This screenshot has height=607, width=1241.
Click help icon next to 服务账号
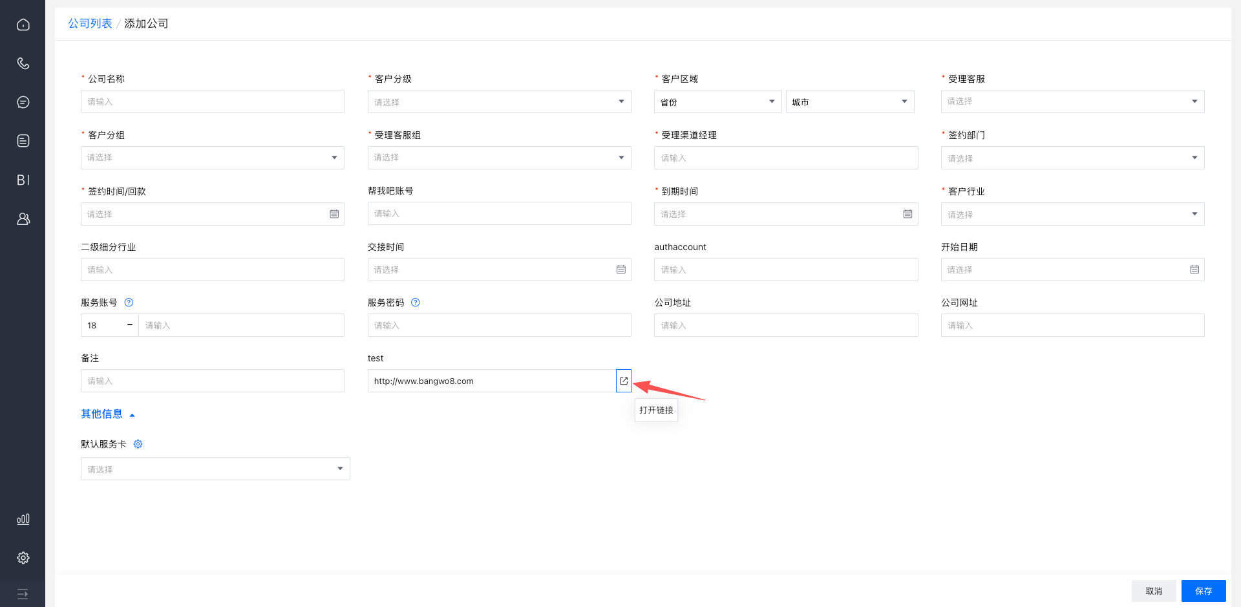coord(129,303)
